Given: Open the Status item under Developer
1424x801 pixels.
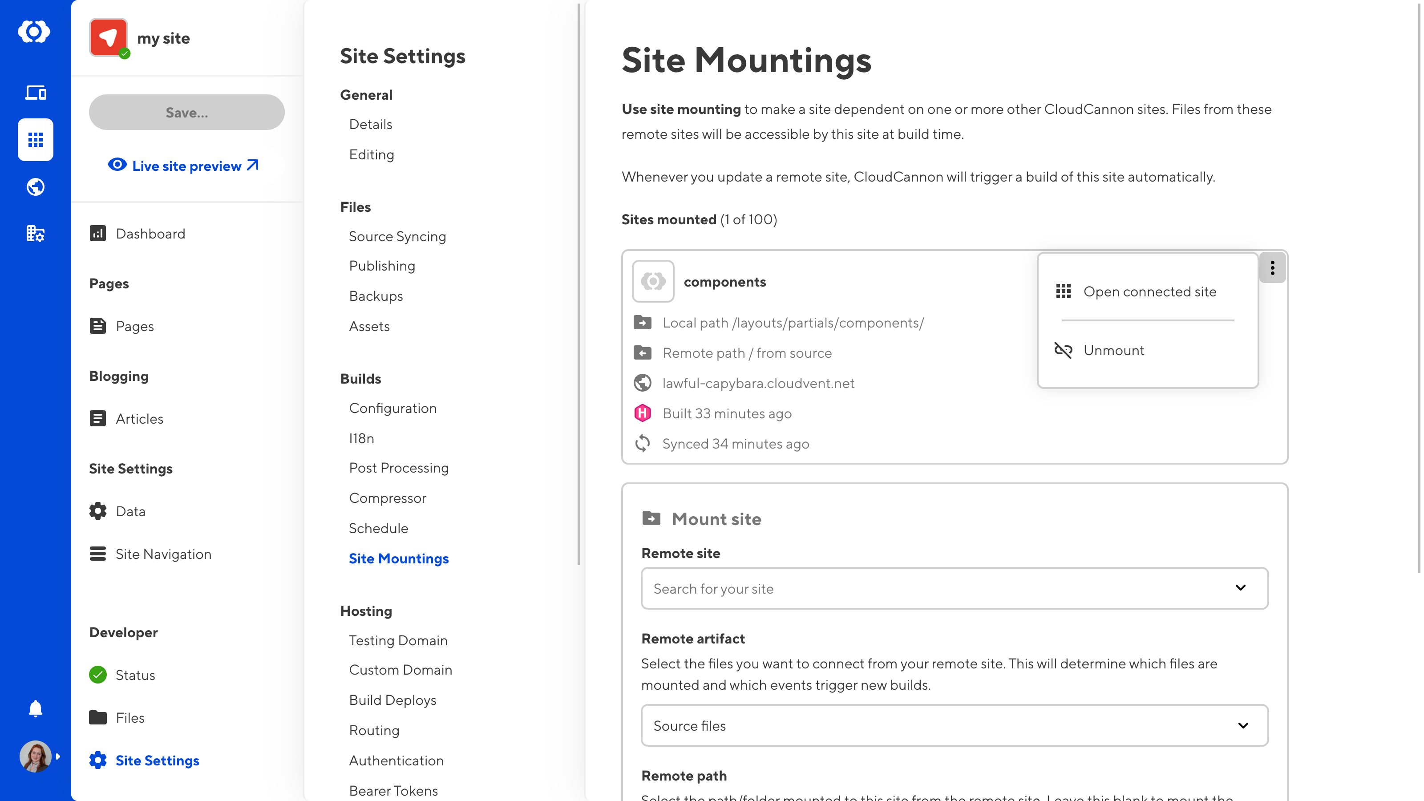Looking at the screenshot, I should coord(135,675).
